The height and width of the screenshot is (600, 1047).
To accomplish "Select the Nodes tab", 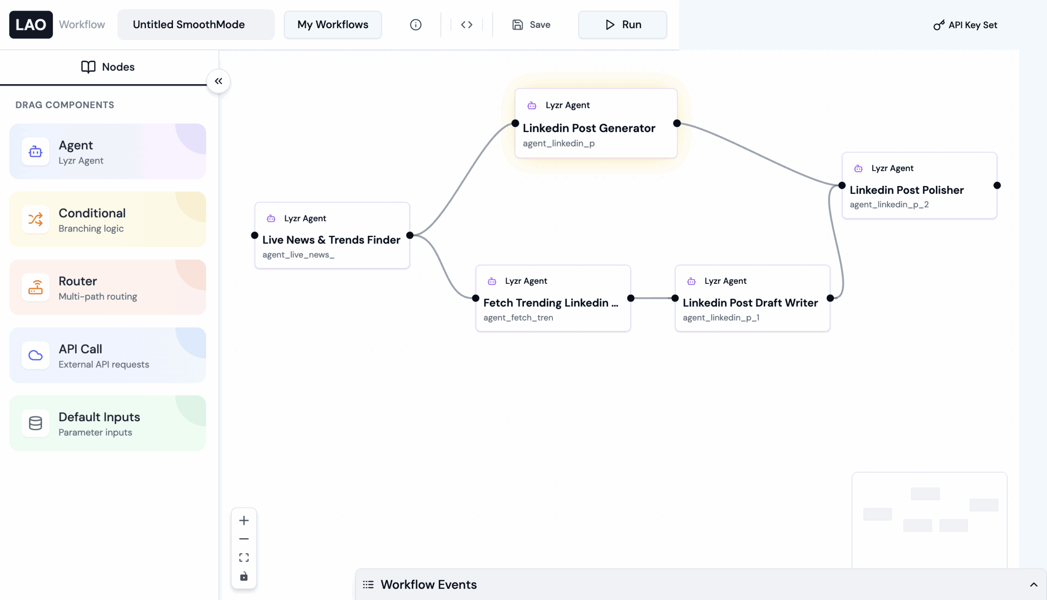I will coord(108,67).
